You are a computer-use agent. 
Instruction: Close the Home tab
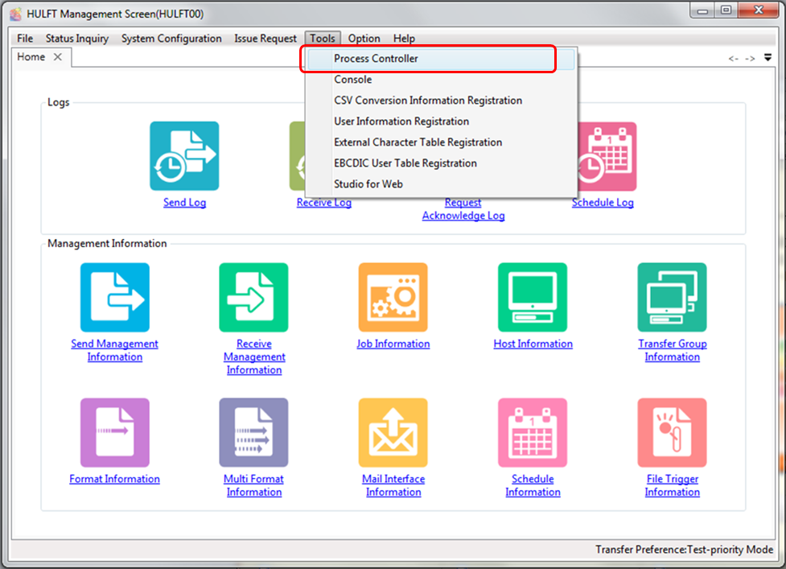pyautogui.click(x=58, y=57)
